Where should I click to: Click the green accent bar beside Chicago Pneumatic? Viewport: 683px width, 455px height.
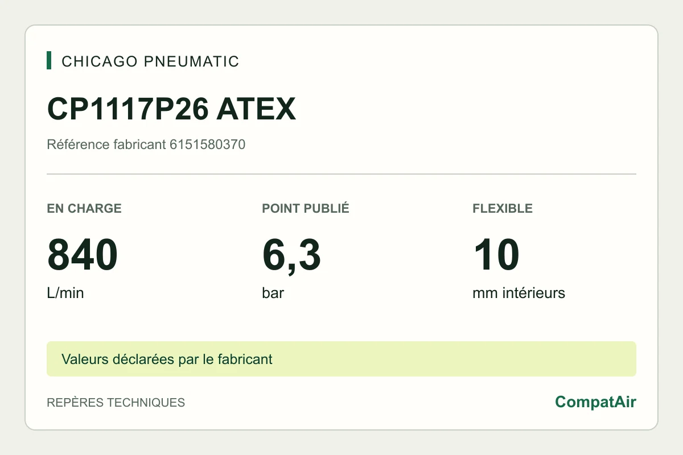tap(49, 61)
